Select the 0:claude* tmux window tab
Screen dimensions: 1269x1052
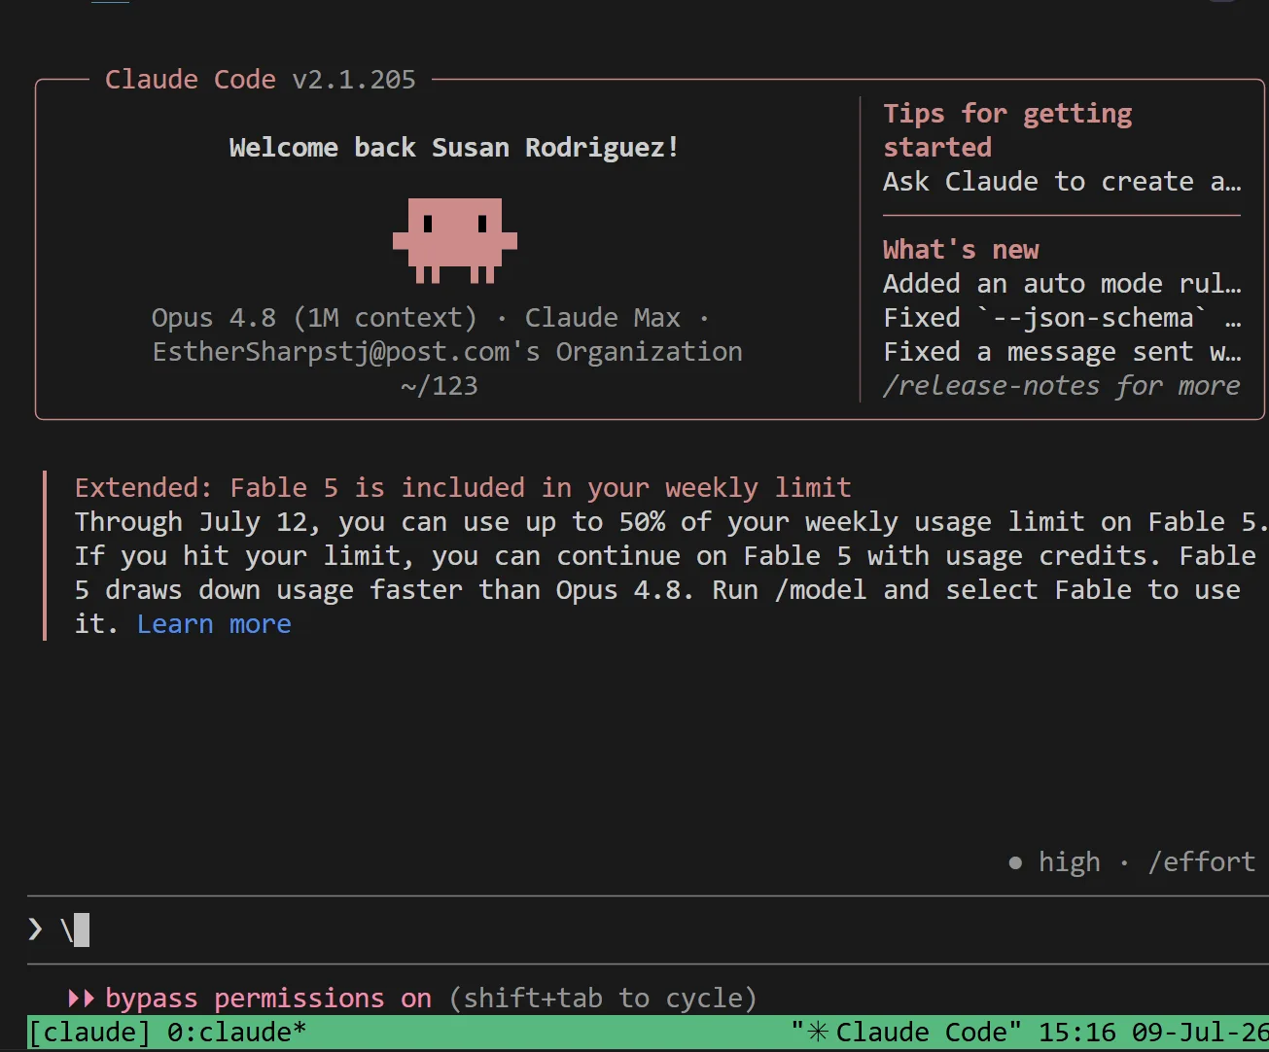tap(236, 1033)
